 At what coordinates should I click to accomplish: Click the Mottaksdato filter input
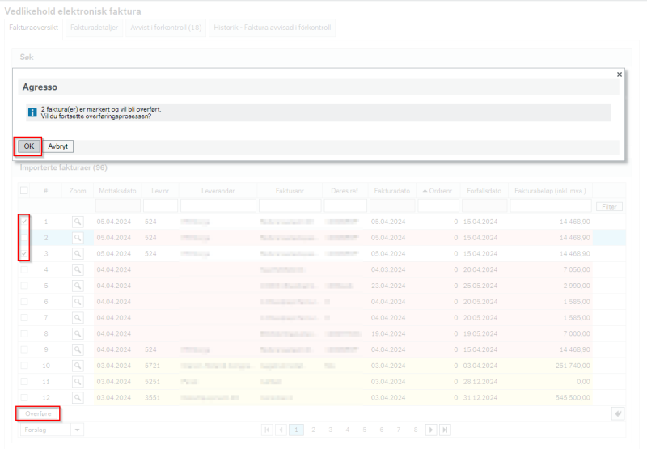[118, 205]
